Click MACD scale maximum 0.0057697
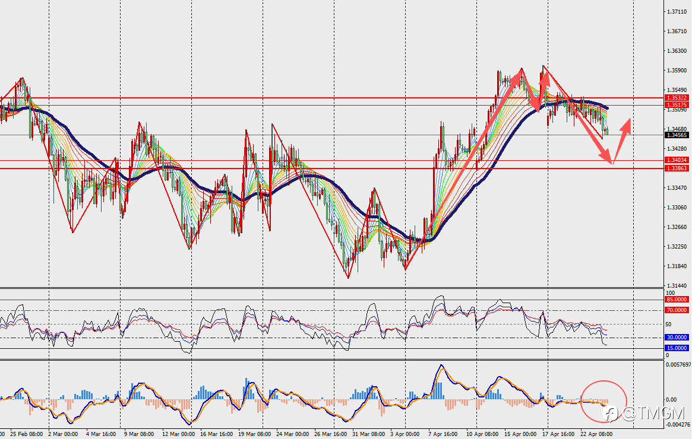Screen dimensions: 692x439 click(678, 365)
